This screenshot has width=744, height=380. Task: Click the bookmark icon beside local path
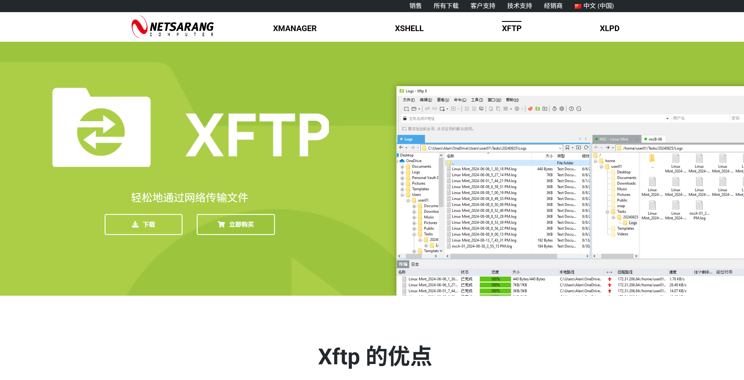pos(567,148)
